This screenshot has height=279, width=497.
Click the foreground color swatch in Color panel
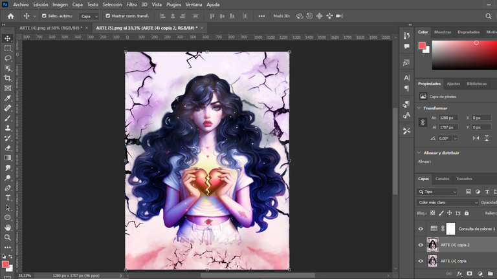click(422, 46)
